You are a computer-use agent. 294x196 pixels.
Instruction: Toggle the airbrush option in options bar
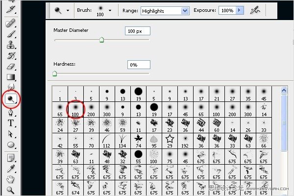click(x=255, y=10)
